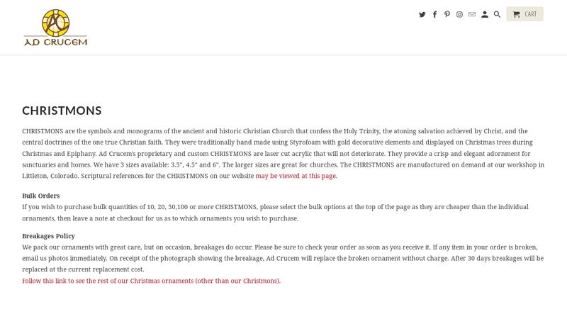This screenshot has height=319, width=567.
Task: Click the bulk quantities instruction paragraph
Action: tap(275, 213)
